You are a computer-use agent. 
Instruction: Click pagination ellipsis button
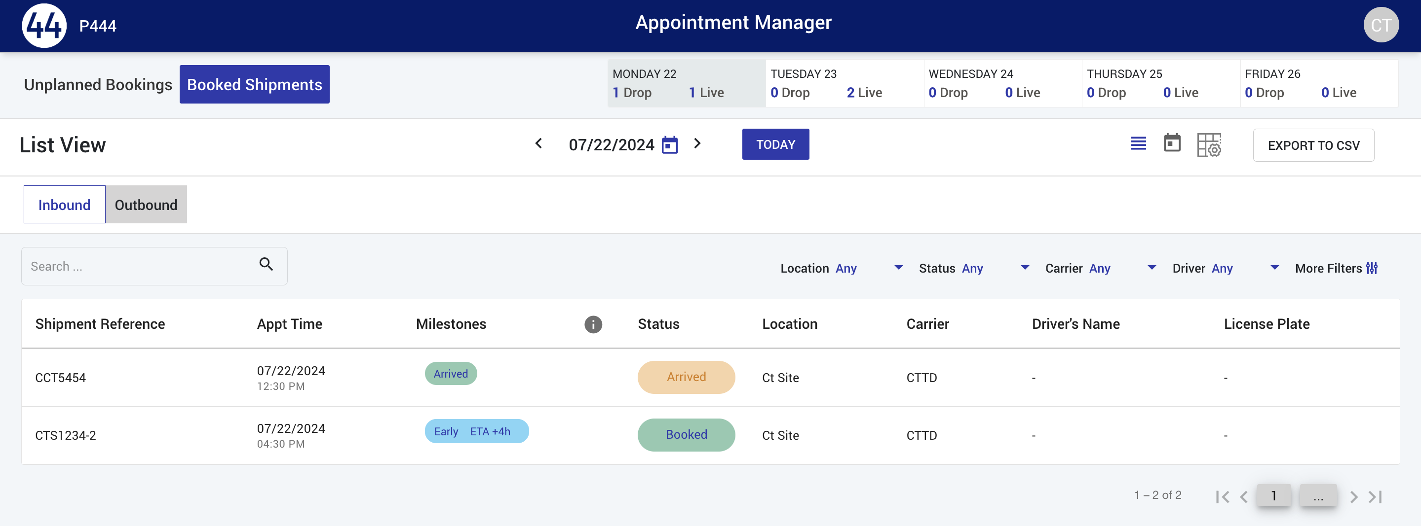click(1318, 496)
